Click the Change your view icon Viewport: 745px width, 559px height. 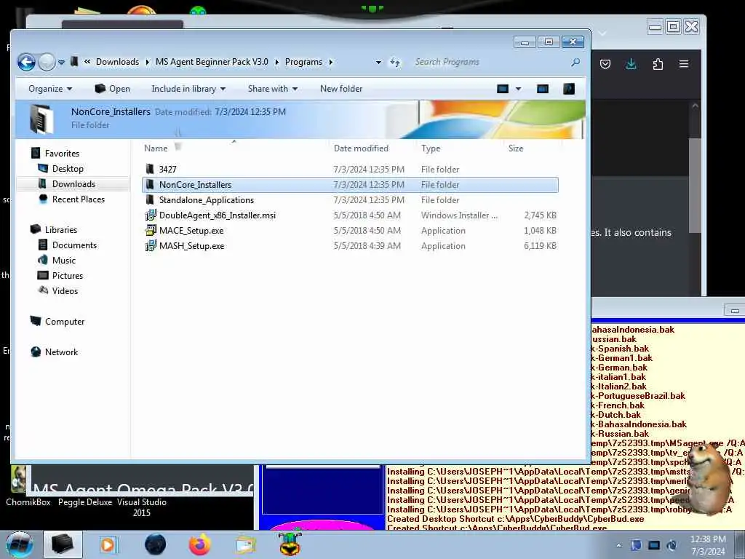click(503, 89)
